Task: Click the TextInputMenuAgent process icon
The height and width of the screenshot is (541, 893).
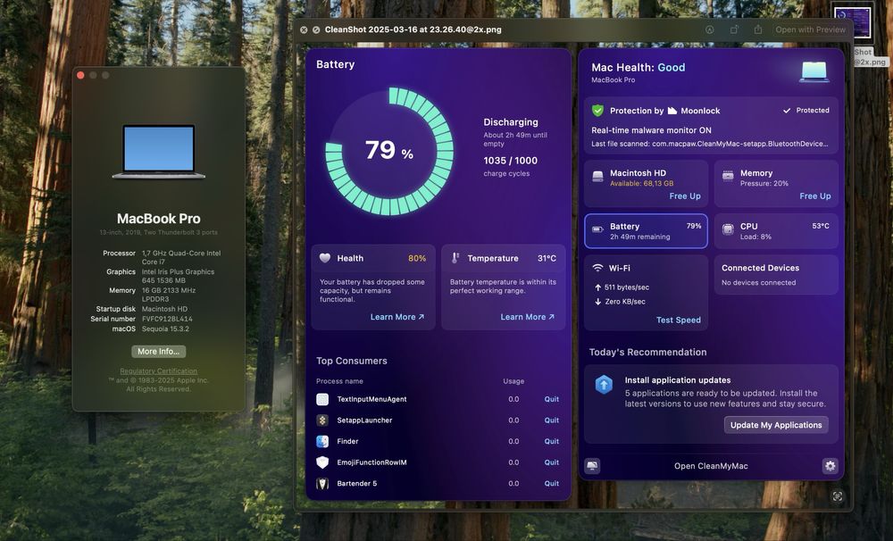Action: (x=322, y=399)
